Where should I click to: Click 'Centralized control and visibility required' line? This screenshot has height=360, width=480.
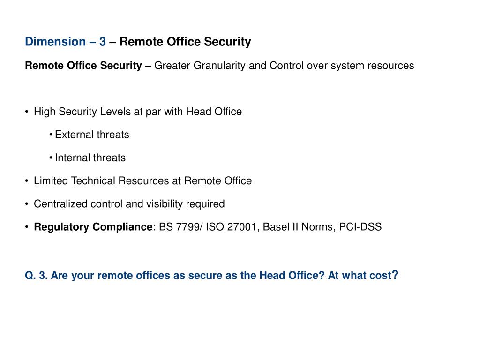129,203
